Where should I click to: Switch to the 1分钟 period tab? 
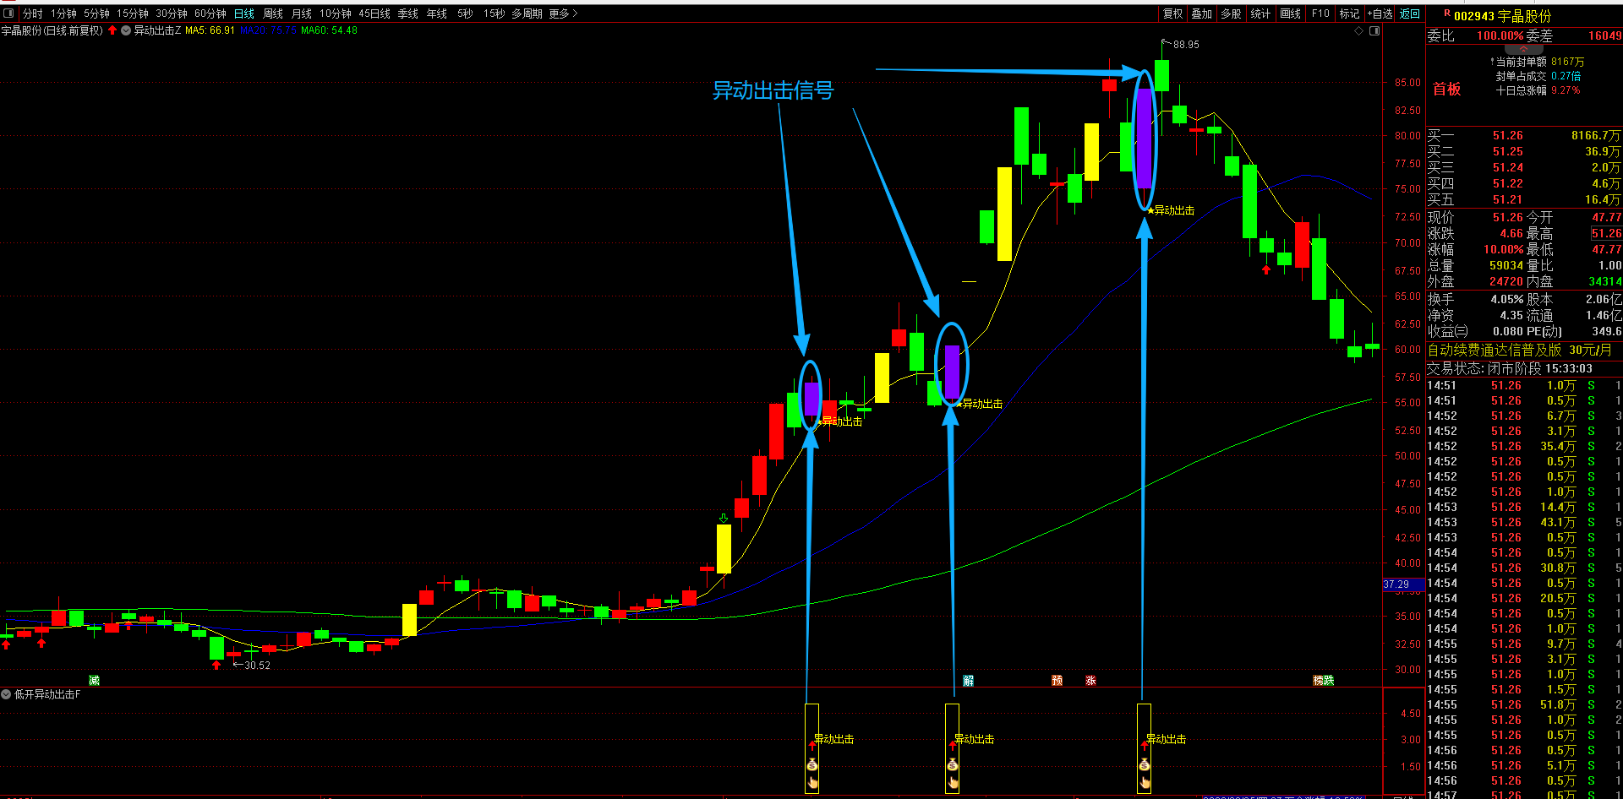63,14
